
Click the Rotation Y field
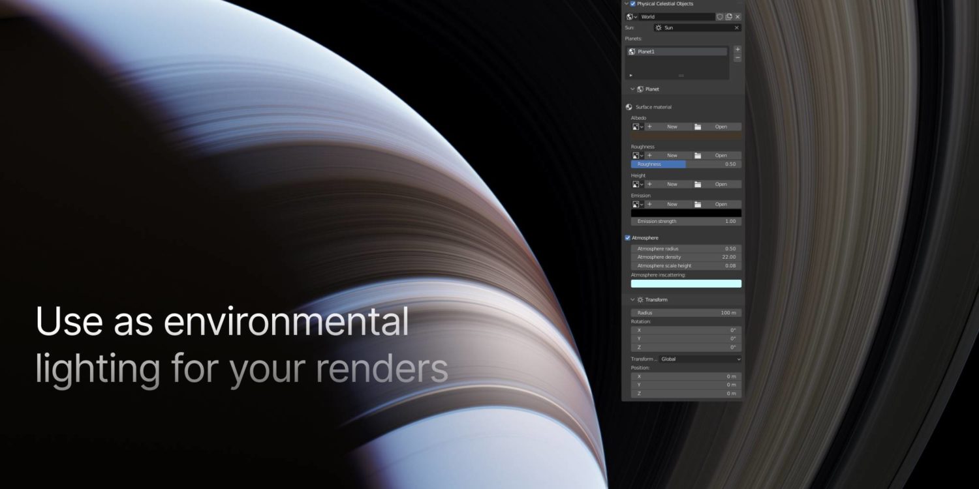(686, 338)
